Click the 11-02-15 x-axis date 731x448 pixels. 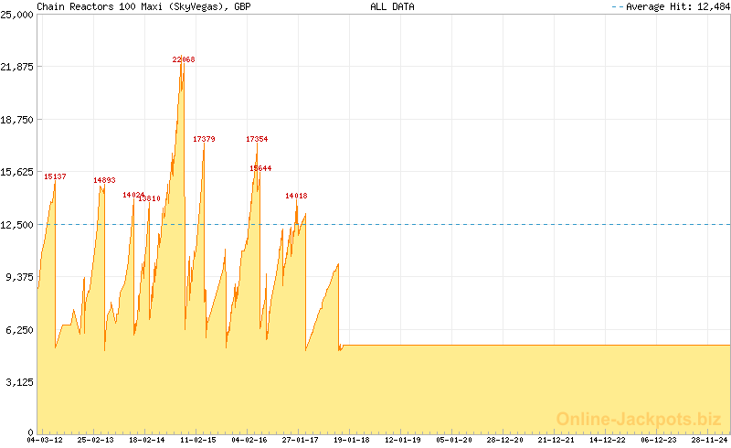coord(197,440)
